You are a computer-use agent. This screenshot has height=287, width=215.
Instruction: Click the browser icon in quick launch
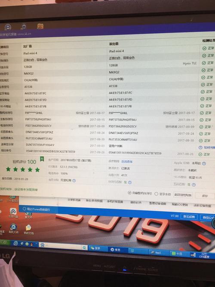(15, 243)
